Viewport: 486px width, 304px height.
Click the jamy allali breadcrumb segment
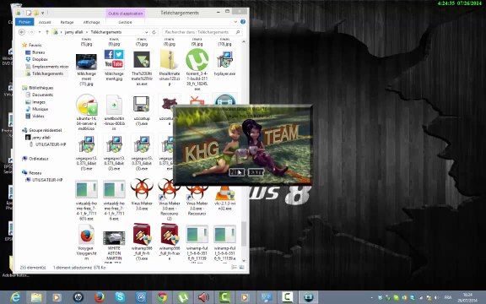coord(73,32)
